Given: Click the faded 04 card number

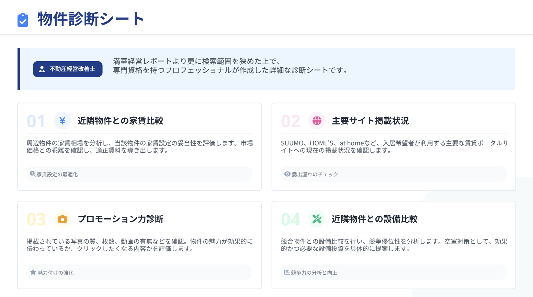Looking at the screenshot, I should click(291, 219).
